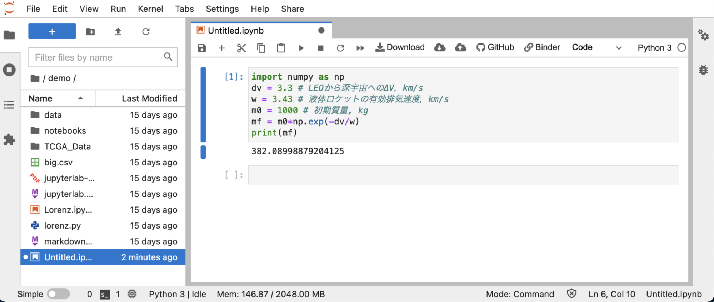Select the jupyterlab PDF file

pyautogui.click(x=103, y=178)
